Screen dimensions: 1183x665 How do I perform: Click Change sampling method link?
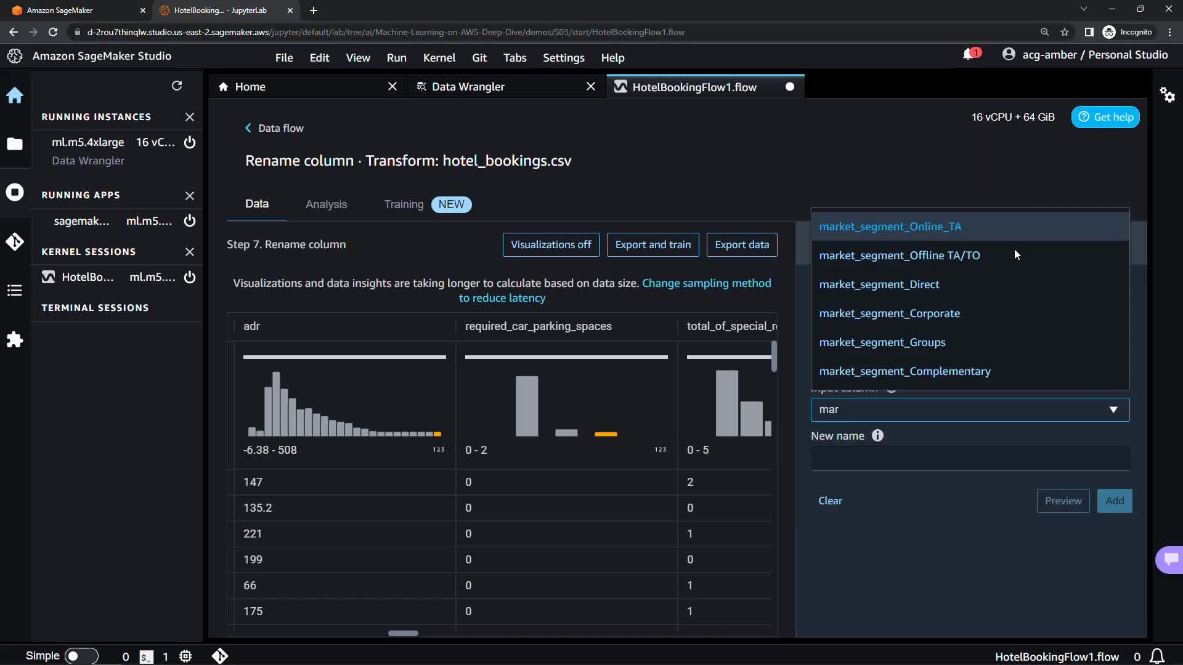[706, 283]
